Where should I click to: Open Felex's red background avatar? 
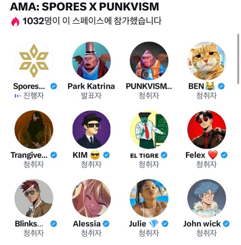point(207,130)
